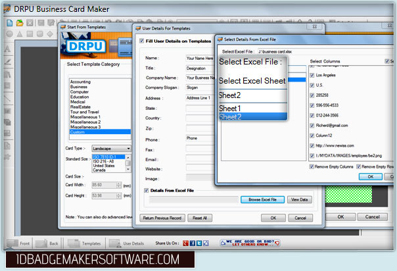Screen dimensions: 397x271
Task: Uncheck the 285258 column checkbox
Action: point(312,95)
